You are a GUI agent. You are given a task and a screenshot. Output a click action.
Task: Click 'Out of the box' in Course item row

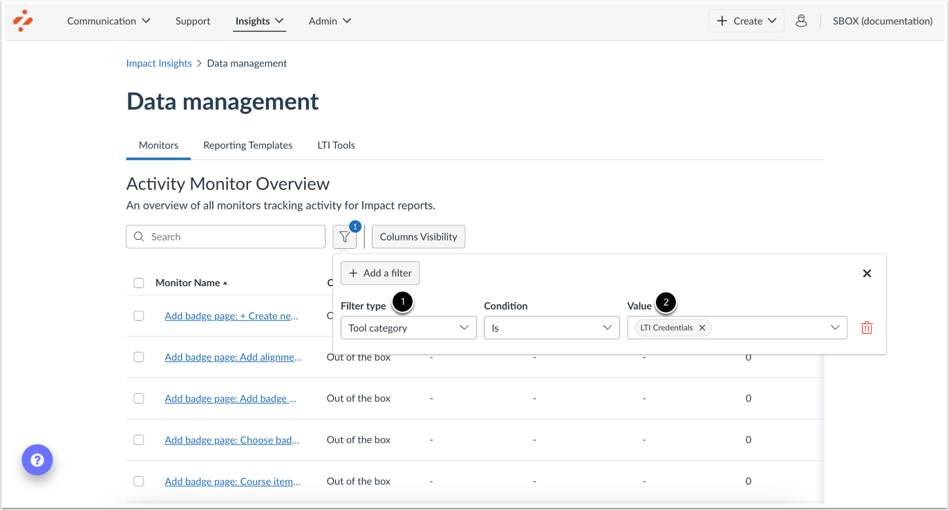[x=359, y=481]
